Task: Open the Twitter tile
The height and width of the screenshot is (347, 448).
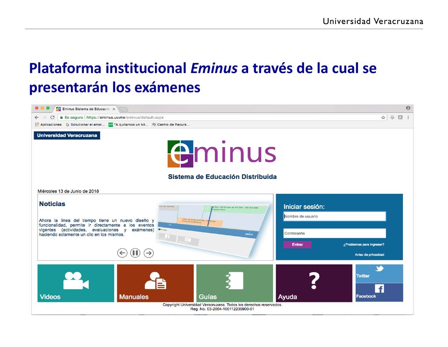Action: click(379, 273)
